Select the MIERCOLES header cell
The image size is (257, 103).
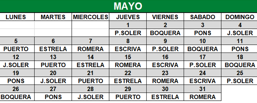90,17
